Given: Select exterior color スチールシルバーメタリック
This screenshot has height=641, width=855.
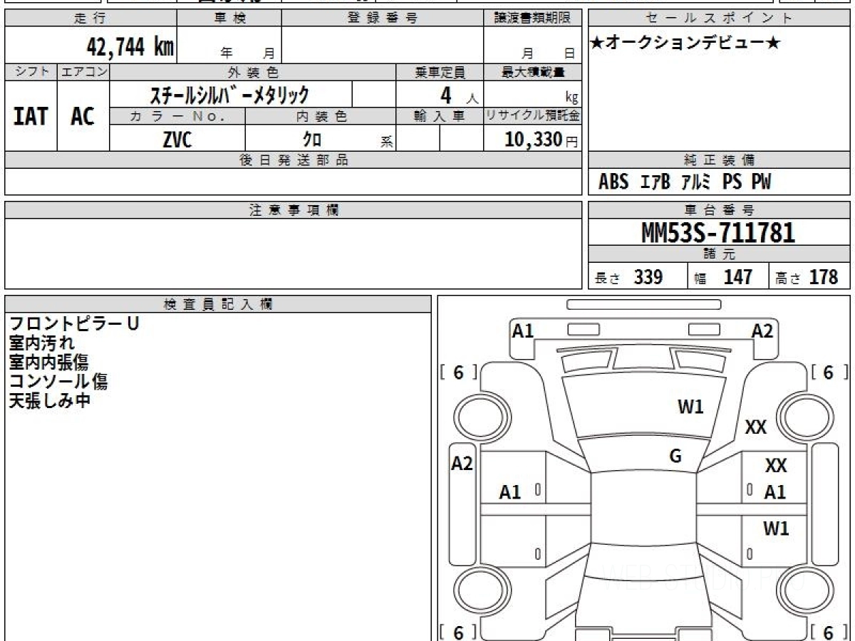Looking at the screenshot, I should click(x=229, y=94).
